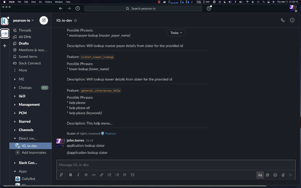Open the history clock icon
Image resolution: width=301 pixels, height=188 pixels.
coord(78,8)
